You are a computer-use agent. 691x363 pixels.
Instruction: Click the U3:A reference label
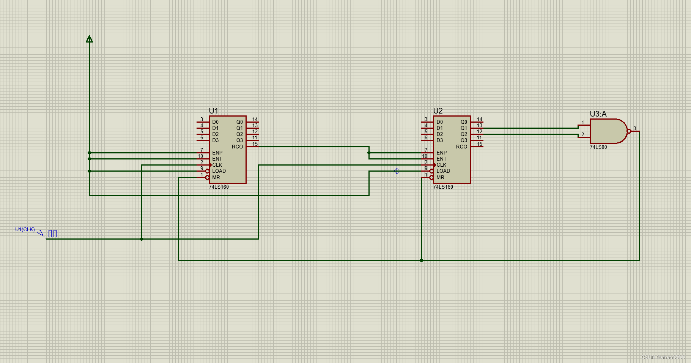pos(598,114)
